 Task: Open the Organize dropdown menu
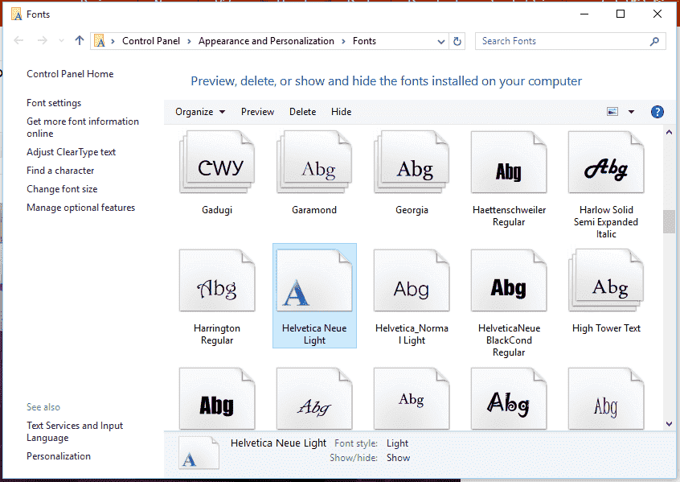click(x=200, y=112)
